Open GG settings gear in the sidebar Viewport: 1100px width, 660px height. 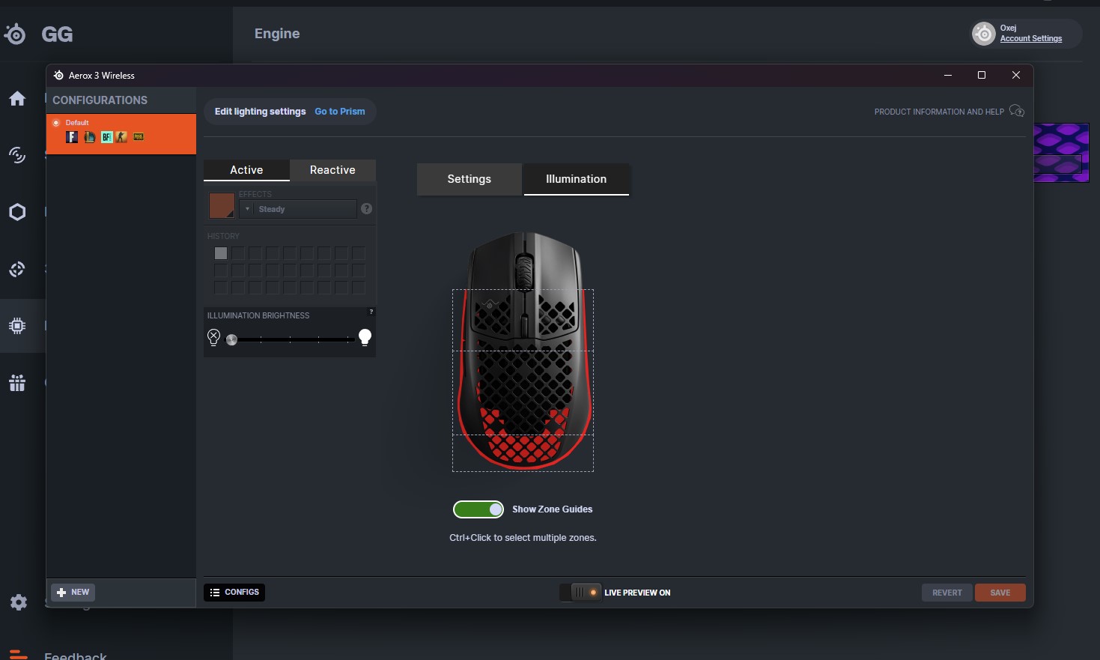pos(19,602)
